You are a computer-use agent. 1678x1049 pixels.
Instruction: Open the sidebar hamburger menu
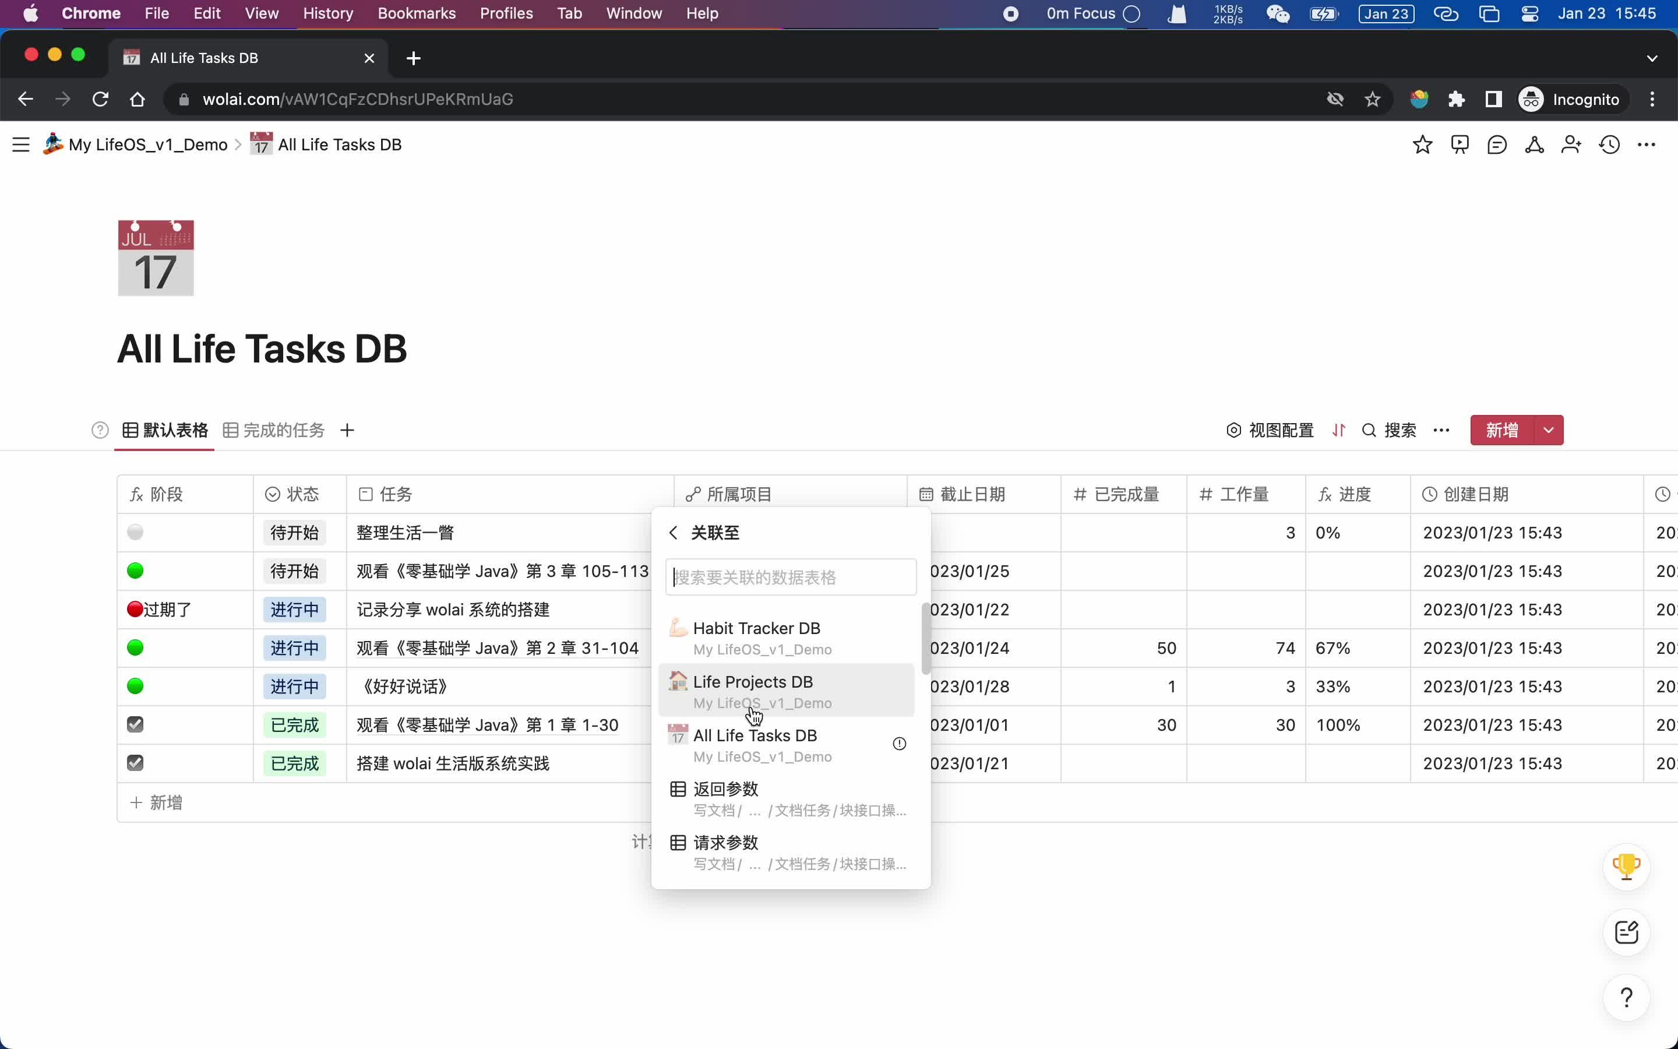coord(21,145)
